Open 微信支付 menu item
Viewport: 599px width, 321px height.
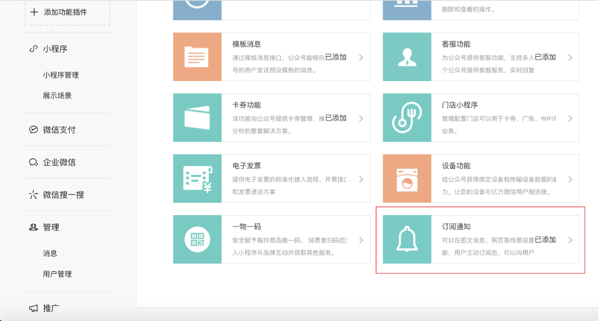coord(59,129)
